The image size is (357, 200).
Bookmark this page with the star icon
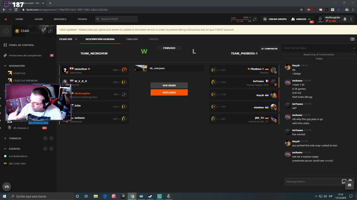coord(301,10)
